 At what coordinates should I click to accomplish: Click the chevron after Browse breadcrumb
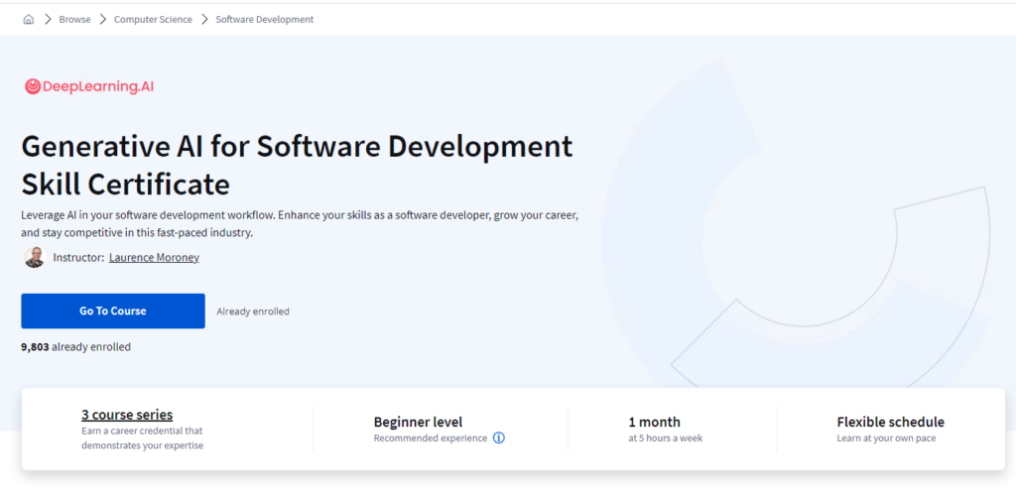(102, 19)
